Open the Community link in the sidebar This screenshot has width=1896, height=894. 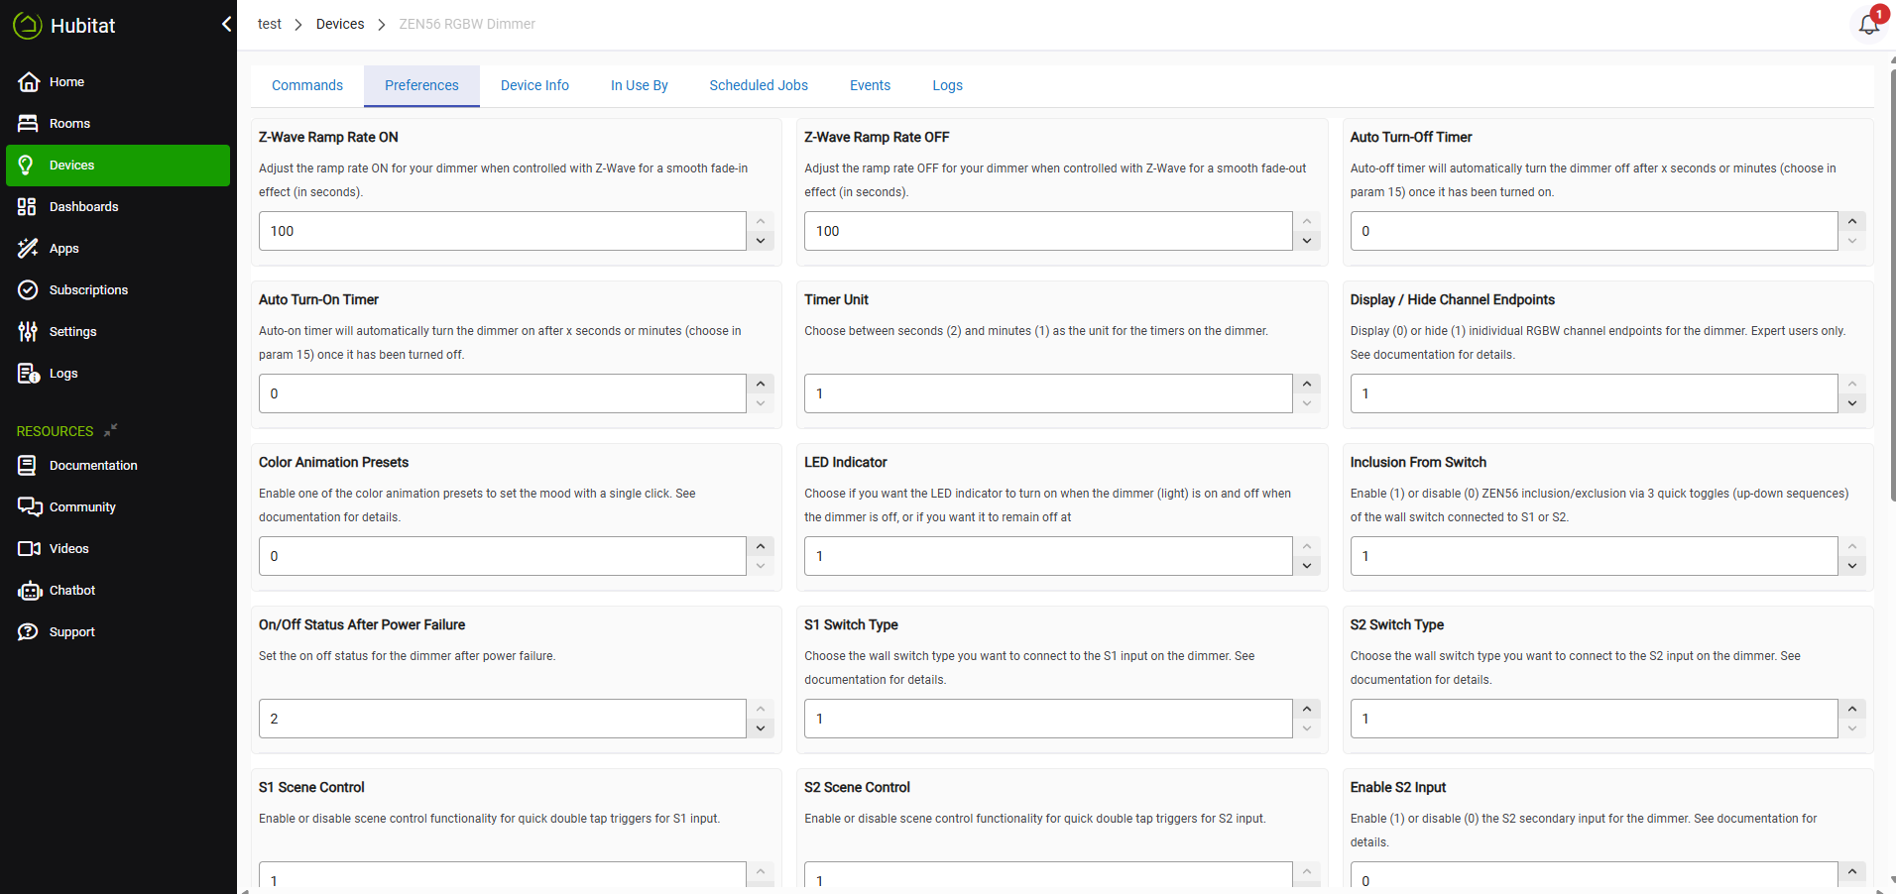pos(82,507)
